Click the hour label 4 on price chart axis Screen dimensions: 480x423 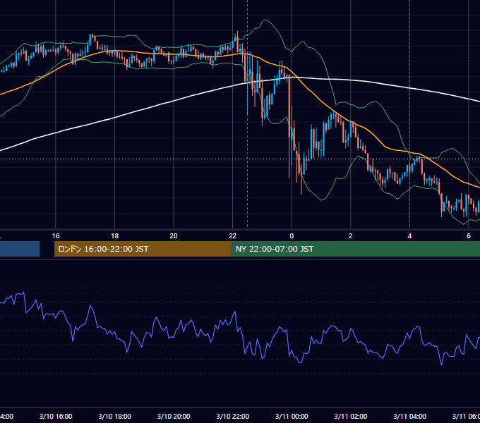click(x=409, y=236)
